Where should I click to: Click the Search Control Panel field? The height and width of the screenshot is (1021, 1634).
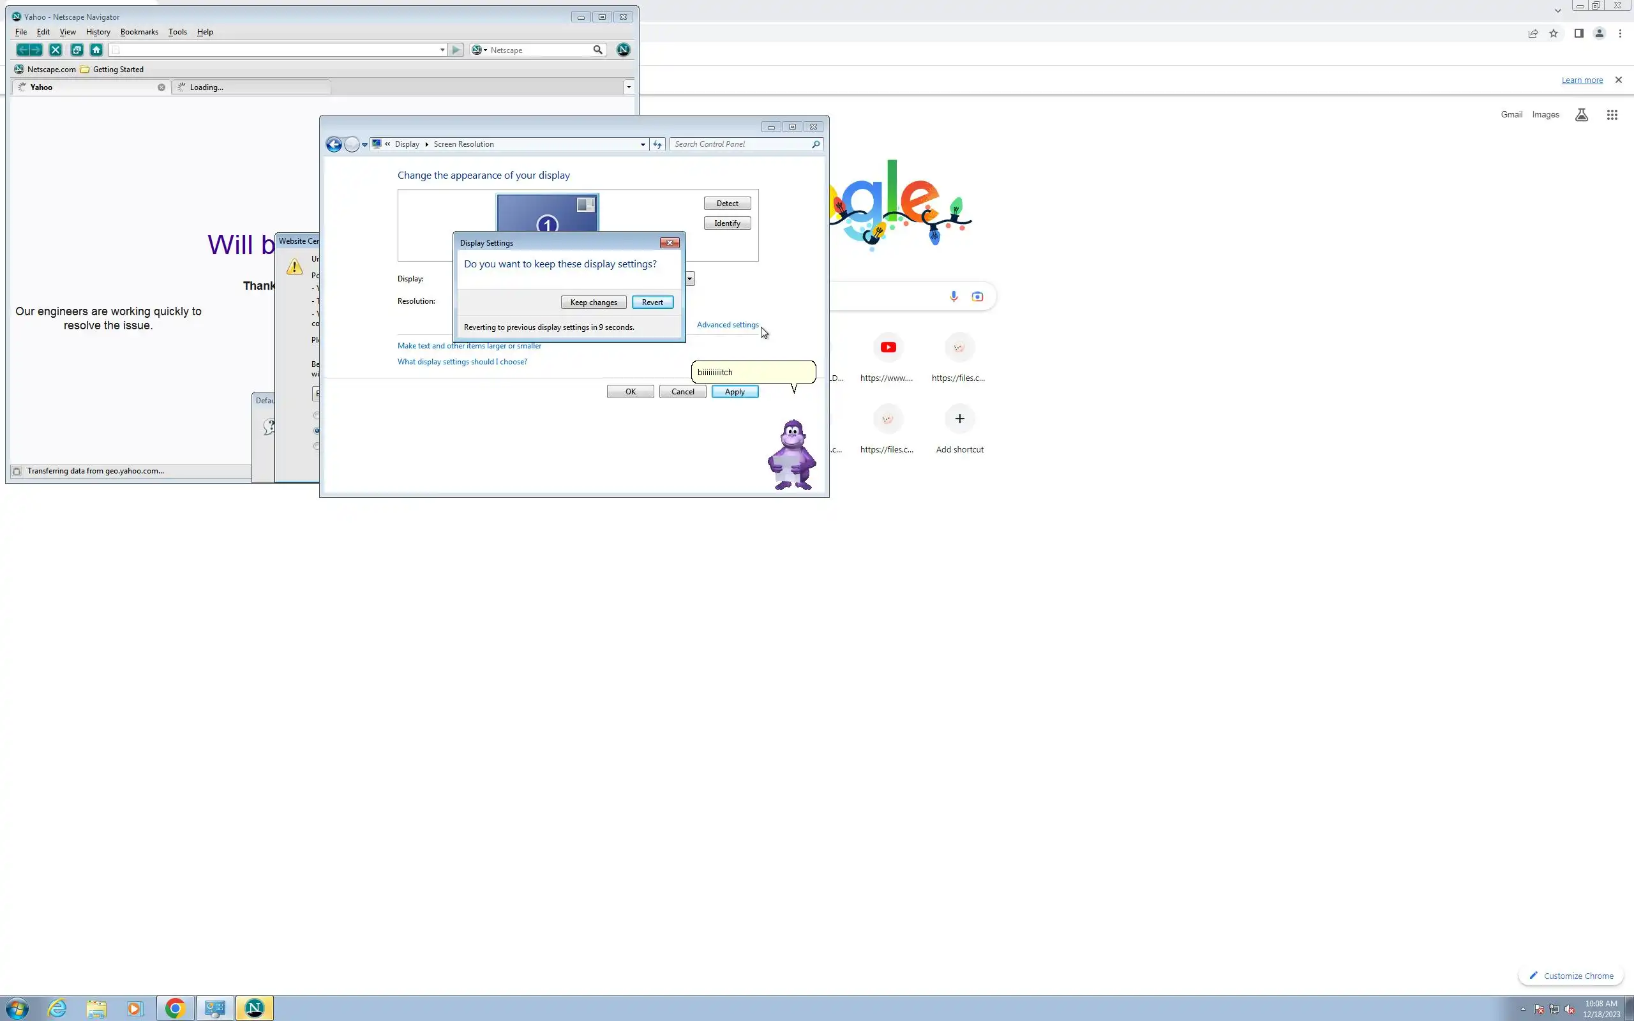coord(740,144)
